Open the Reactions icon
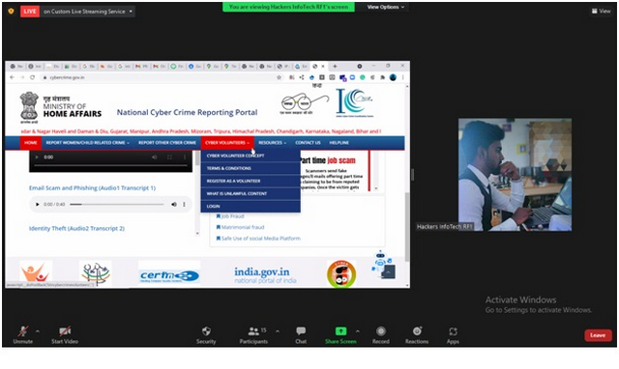This screenshot has height=369, width=619. click(417, 331)
